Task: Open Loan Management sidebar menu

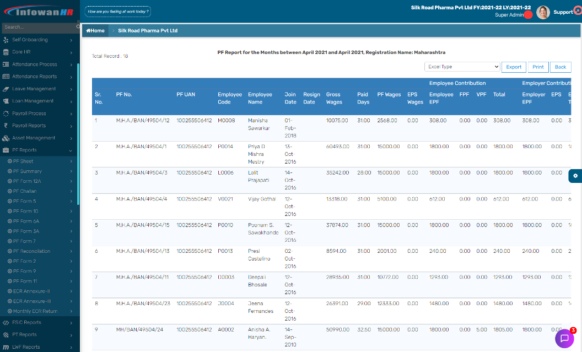Action: pyautogui.click(x=33, y=101)
